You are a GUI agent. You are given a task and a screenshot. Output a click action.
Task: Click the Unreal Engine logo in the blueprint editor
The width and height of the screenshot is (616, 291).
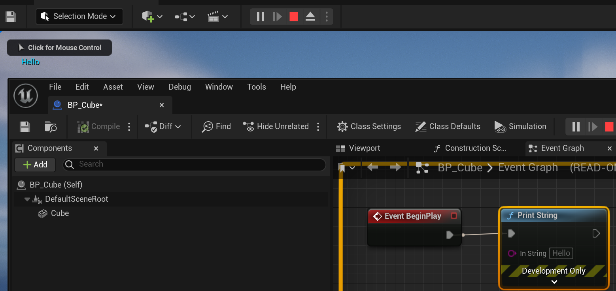click(26, 96)
